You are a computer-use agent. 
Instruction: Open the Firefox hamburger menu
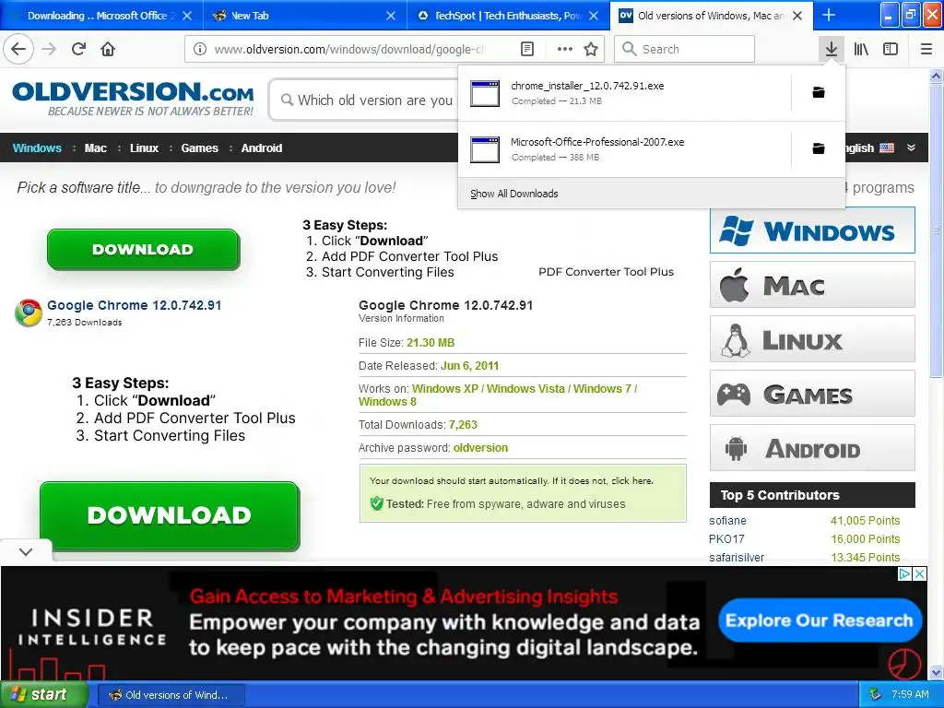(x=926, y=49)
